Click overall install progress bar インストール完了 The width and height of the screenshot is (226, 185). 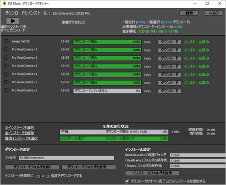[114, 139]
